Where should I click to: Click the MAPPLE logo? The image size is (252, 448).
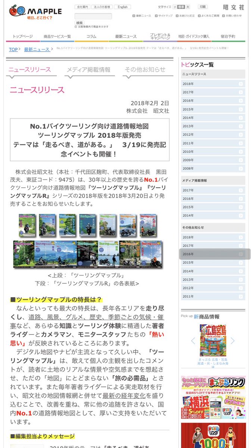point(35,13)
